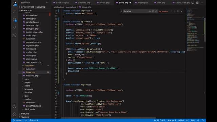The height and width of the screenshot is (122, 217).
Task: Toggle Match Case in the find box
Action: (150, 11)
